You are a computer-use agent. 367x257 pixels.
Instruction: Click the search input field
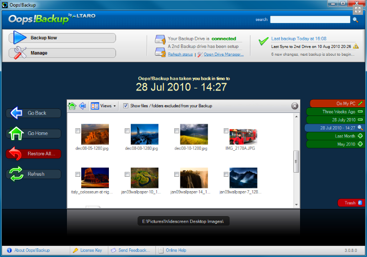coord(310,20)
